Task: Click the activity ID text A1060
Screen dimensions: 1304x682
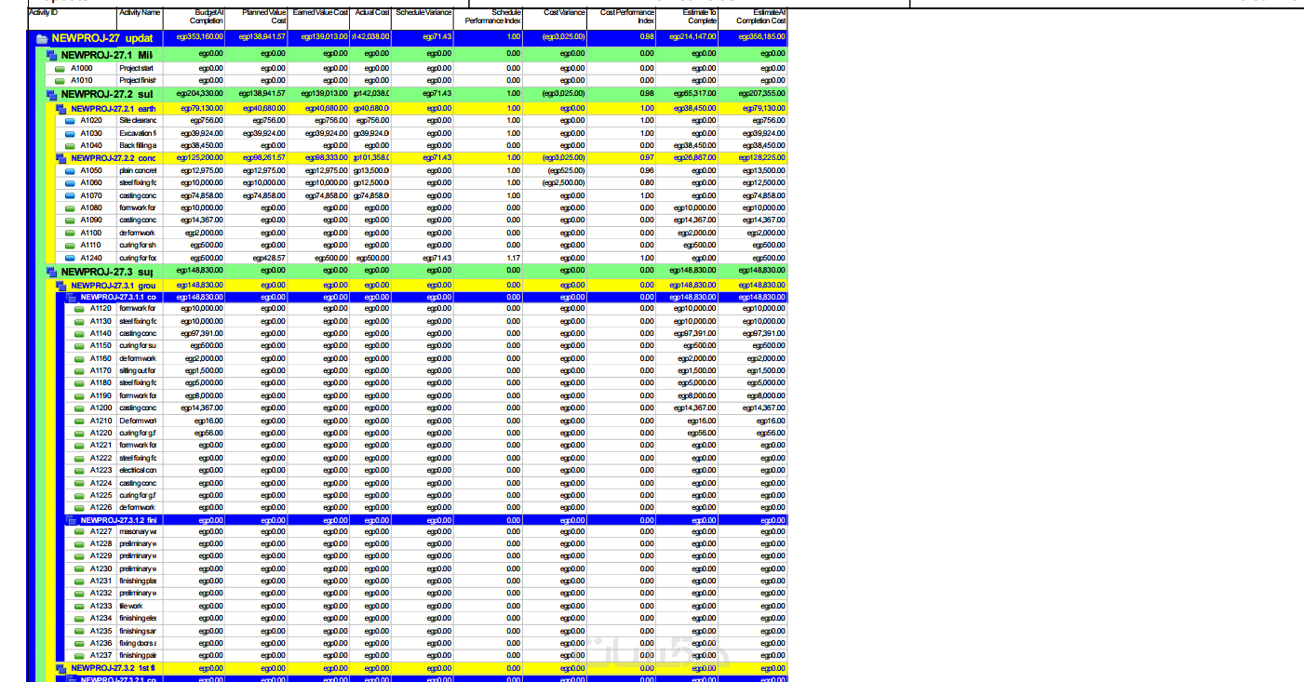Action: 91,183
